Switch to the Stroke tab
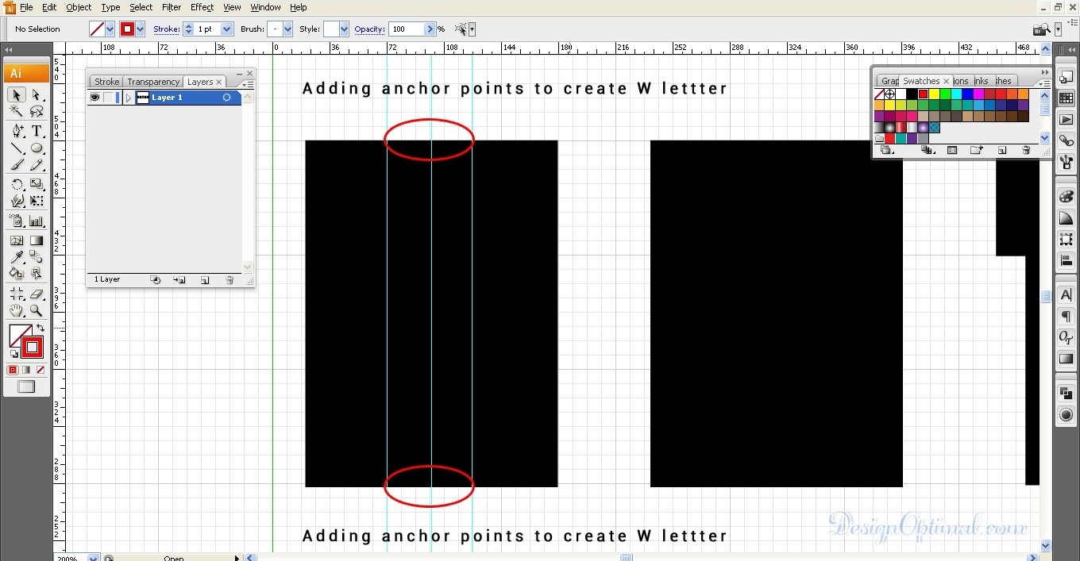Screen dimensions: 1080x561 [106, 82]
